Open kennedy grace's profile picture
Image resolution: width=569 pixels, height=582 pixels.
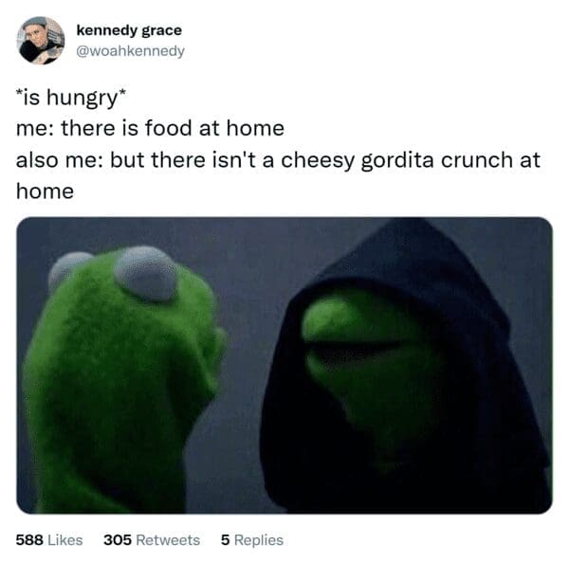[x=41, y=41]
